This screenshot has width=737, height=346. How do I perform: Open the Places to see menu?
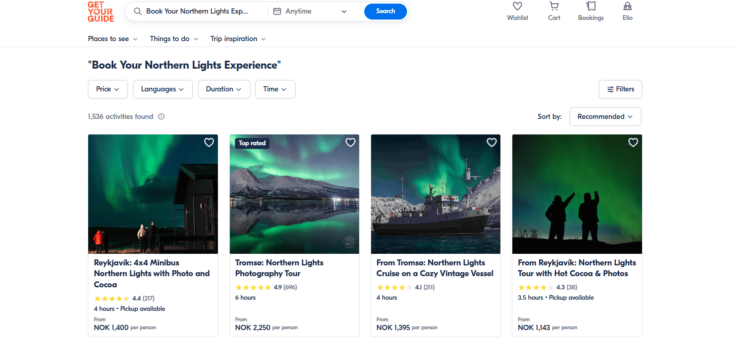tap(113, 39)
